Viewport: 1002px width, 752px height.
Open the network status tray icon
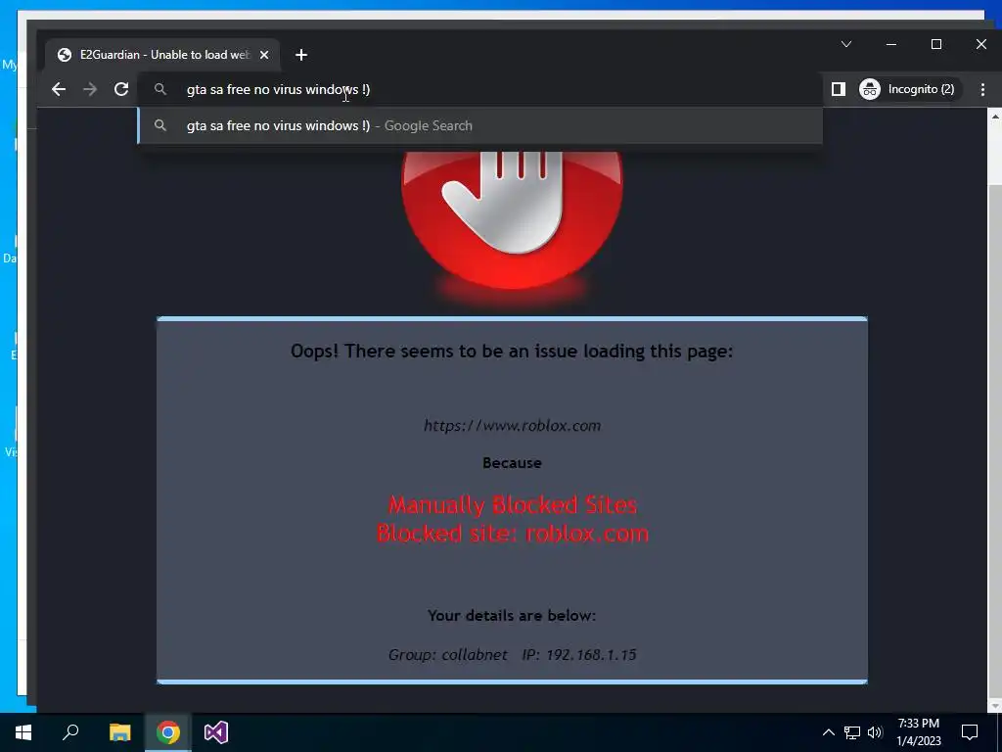tap(852, 732)
